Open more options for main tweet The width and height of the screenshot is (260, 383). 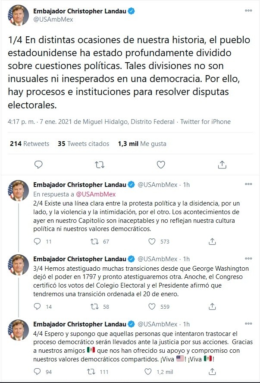[x=248, y=10]
